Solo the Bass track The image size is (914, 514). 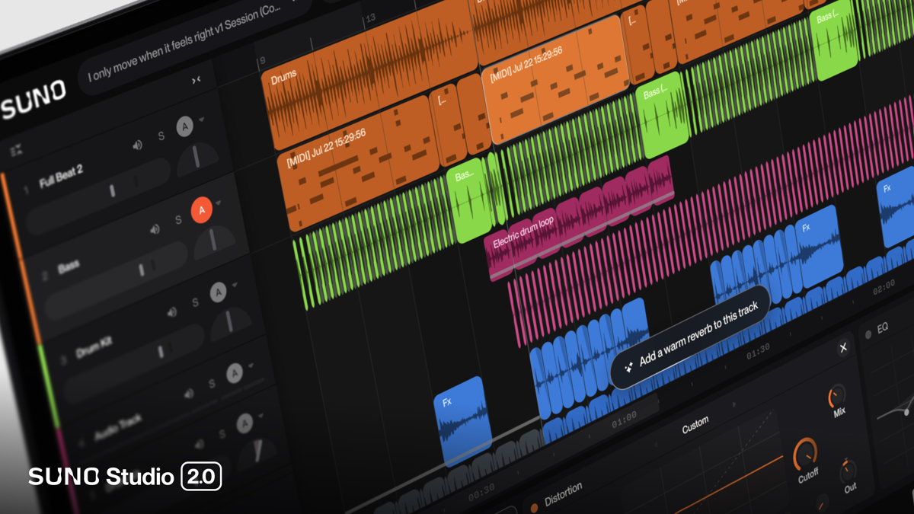(x=178, y=219)
